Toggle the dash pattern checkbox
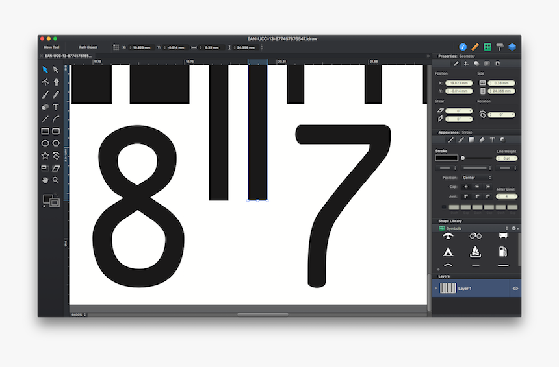 pyautogui.click(x=444, y=207)
